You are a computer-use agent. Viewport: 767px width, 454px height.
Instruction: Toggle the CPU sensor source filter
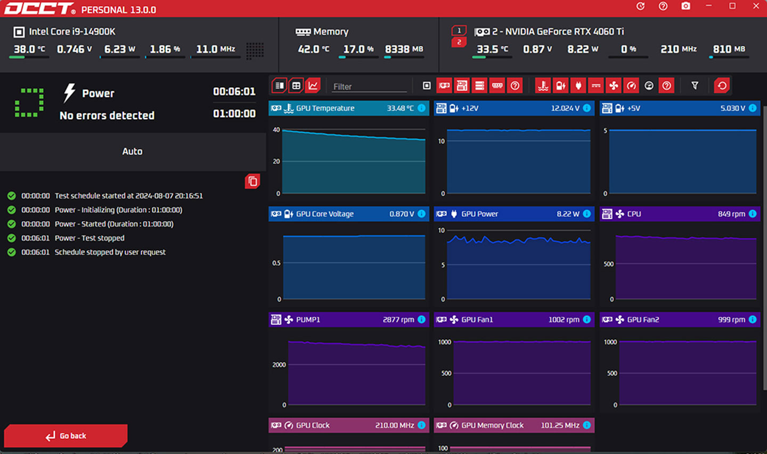coord(427,86)
